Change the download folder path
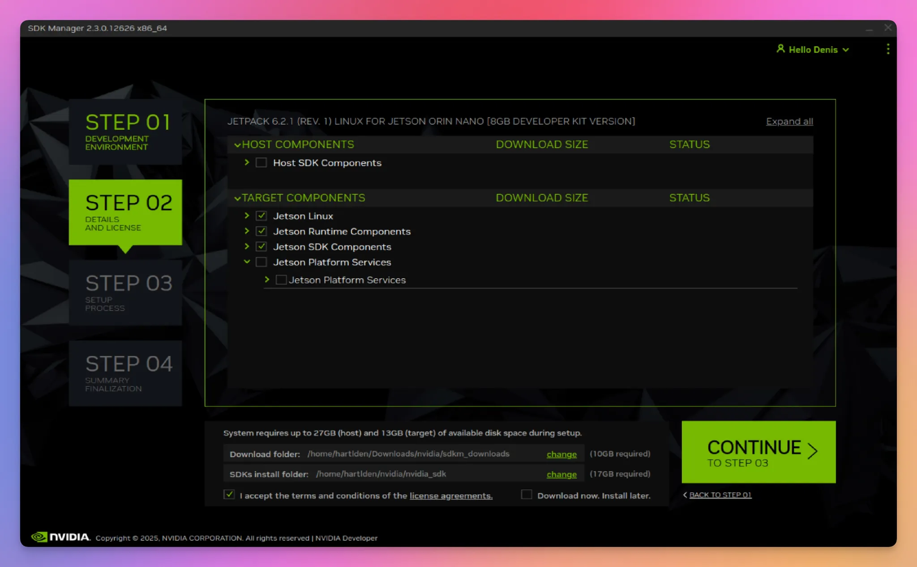 coord(561,454)
